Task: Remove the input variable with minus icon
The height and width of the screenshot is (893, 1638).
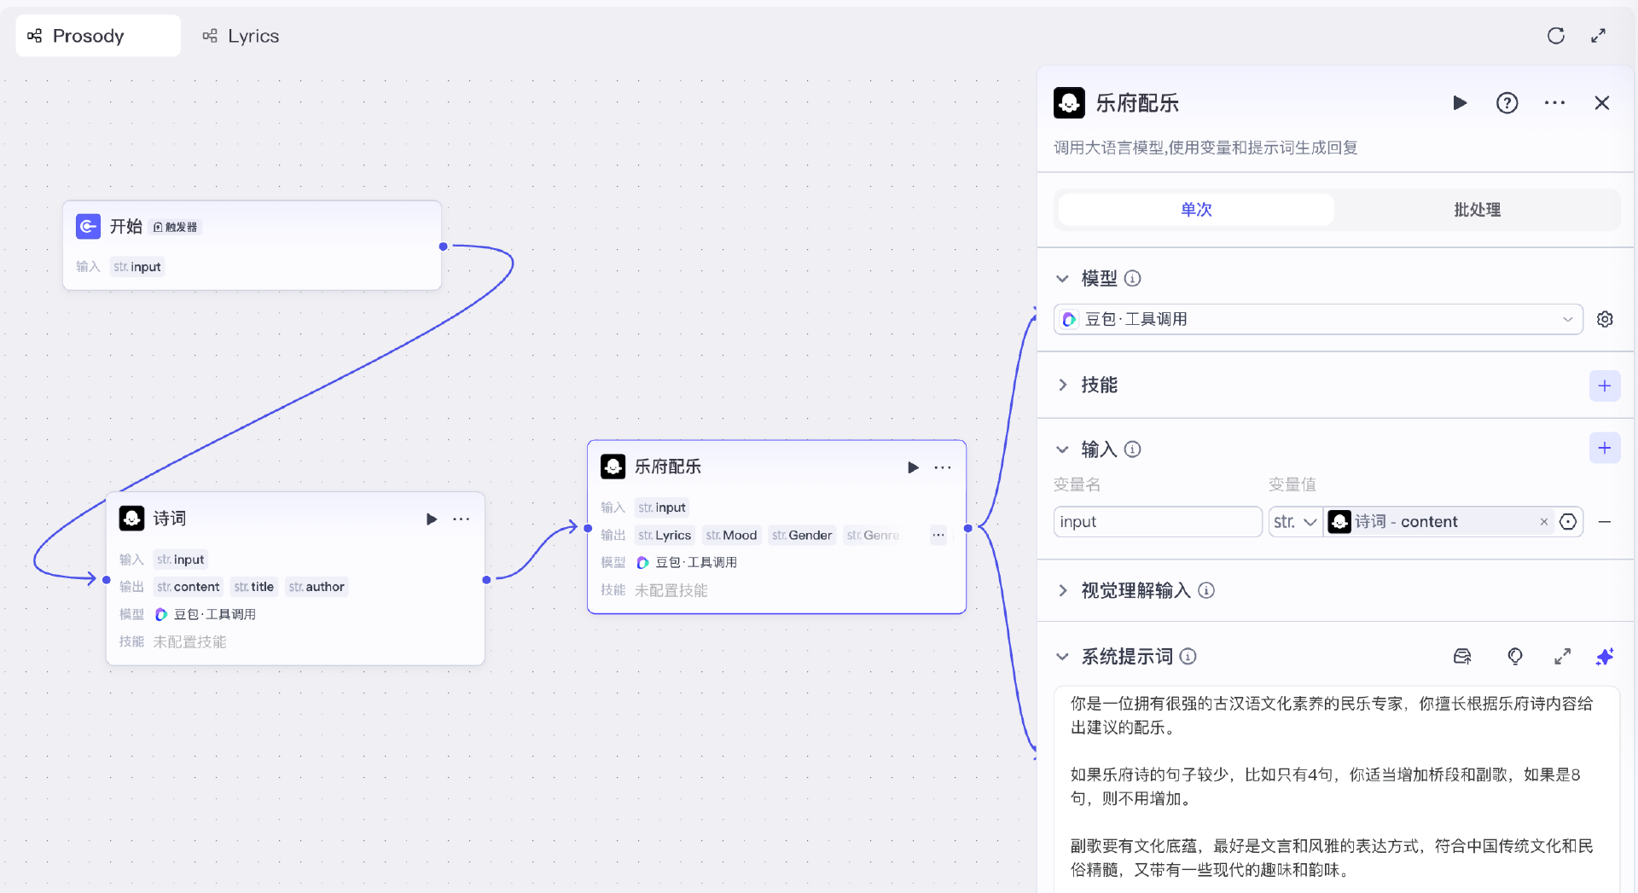Action: point(1606,521)
